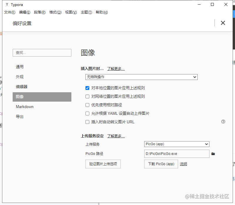The image size is (235, 205).
Task: Select Markdown settings category
Action: (42, 107)
